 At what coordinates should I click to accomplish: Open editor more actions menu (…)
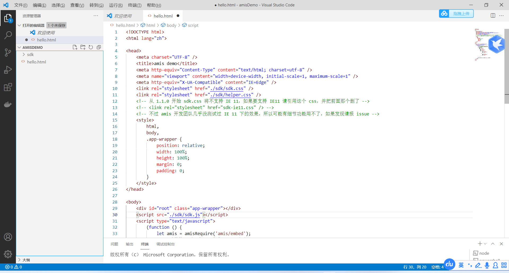(501, 16)
